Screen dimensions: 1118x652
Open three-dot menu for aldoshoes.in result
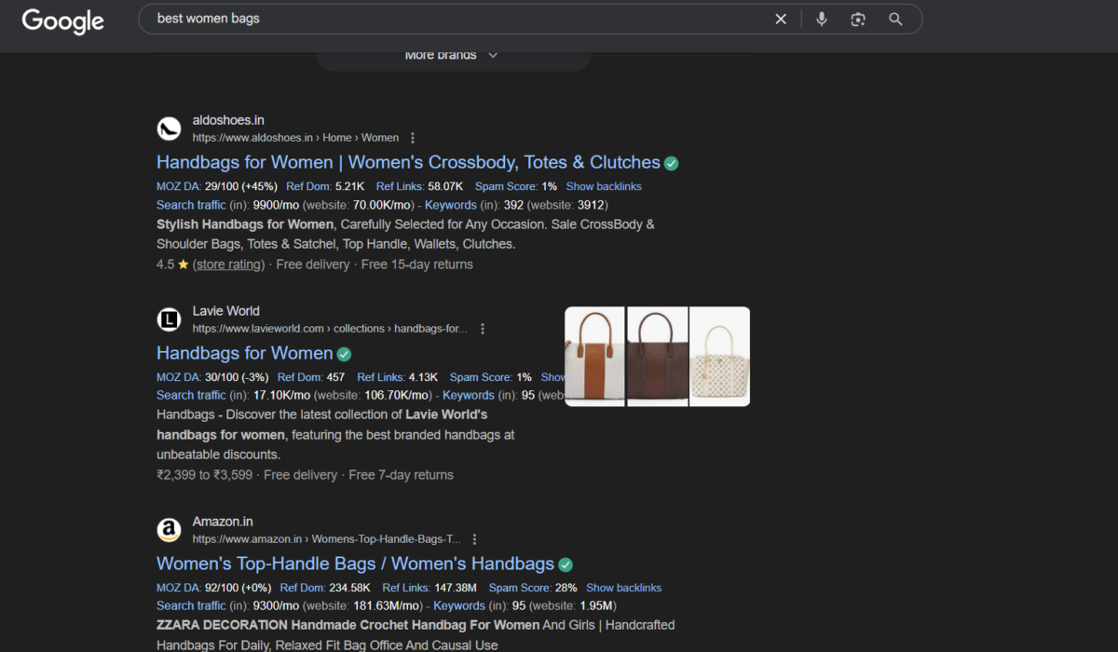(x=413, y=138)
